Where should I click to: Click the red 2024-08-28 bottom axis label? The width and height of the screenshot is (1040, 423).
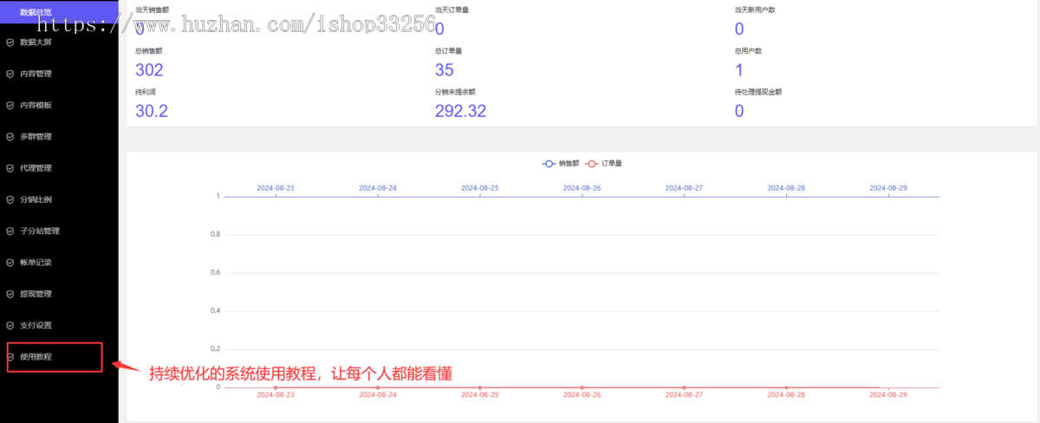click(x=786, y=394)
